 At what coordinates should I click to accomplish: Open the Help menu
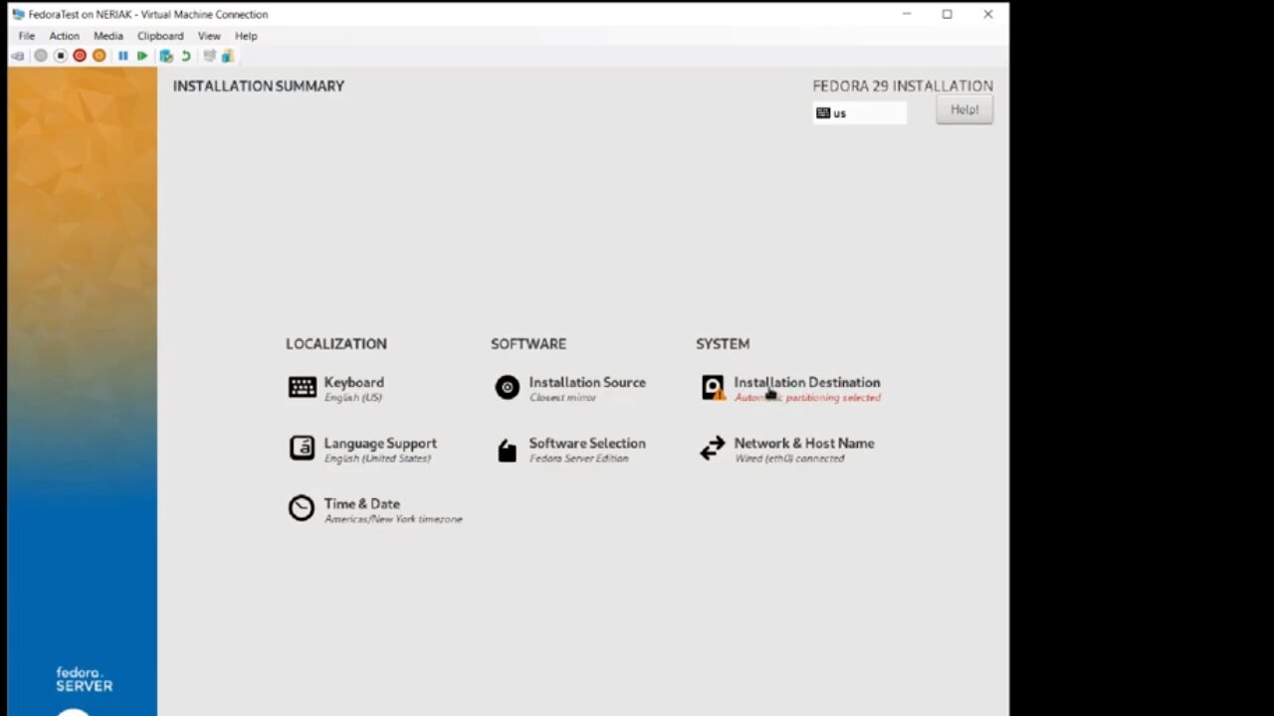point(246,36)
